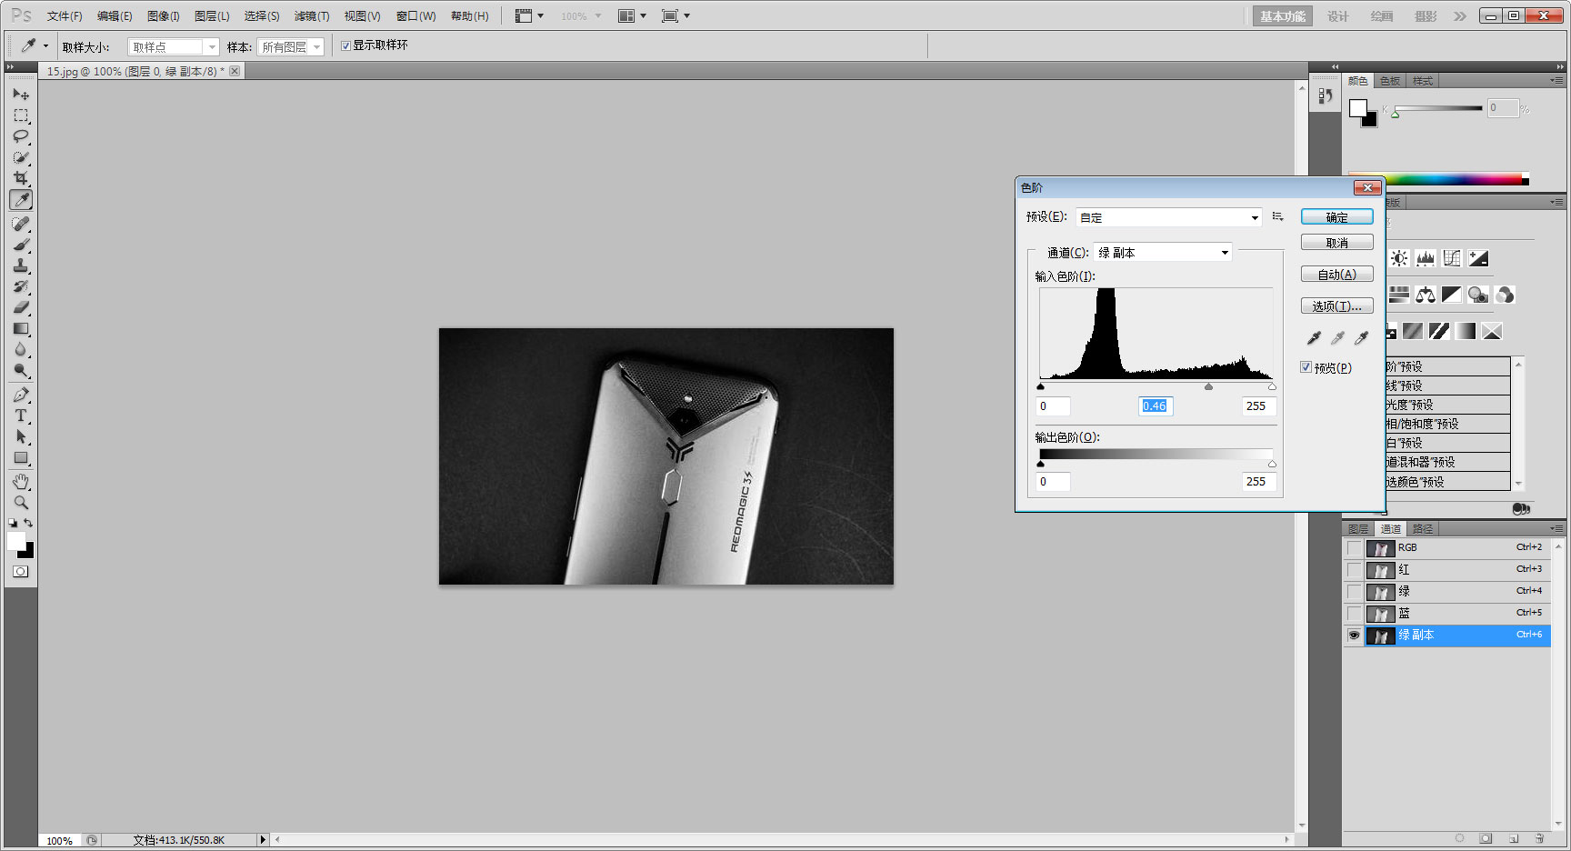
Task: Switch to the 路径 tab
Action: click(1423, 528)
